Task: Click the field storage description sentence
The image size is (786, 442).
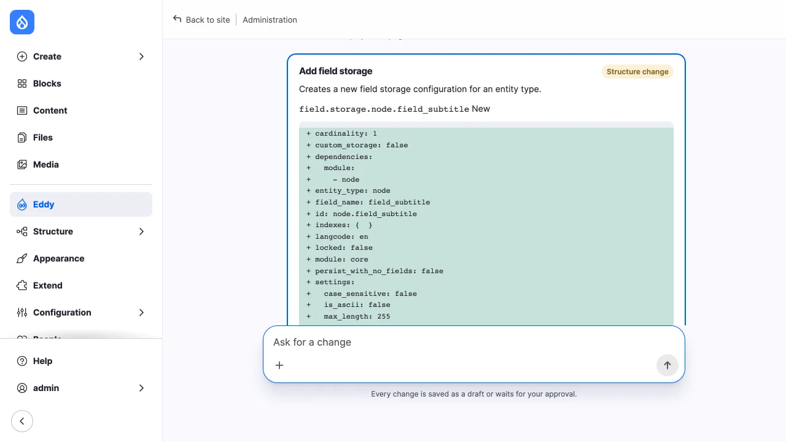Action: pos(420,89)
